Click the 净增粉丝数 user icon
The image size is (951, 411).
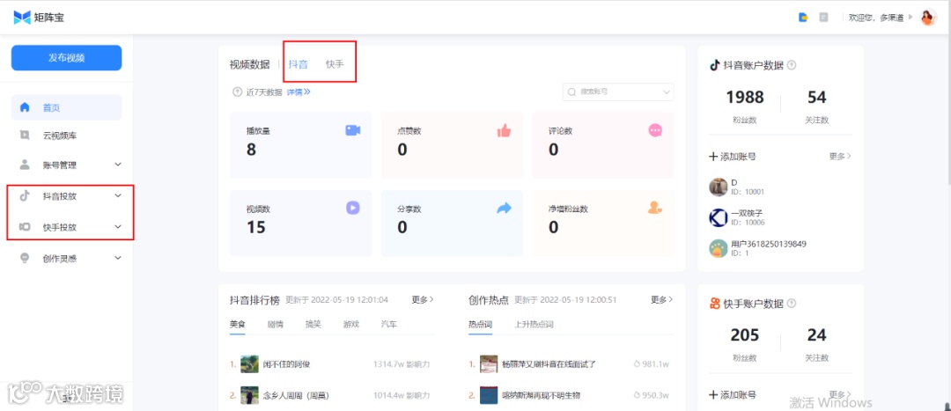coord(655,208)
